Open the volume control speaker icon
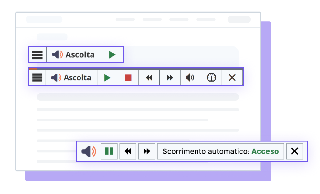Viewport: 320px width, 194px height. [x=190, y=77]
